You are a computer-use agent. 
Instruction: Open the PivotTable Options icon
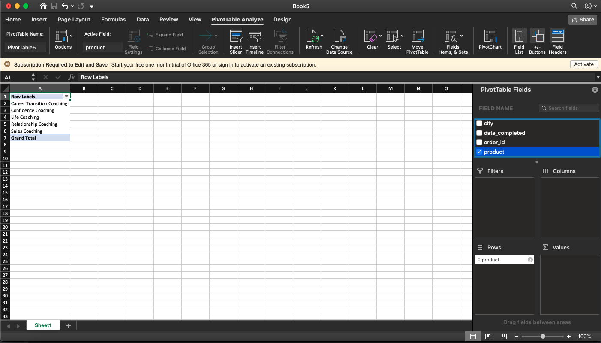point(61,36)
